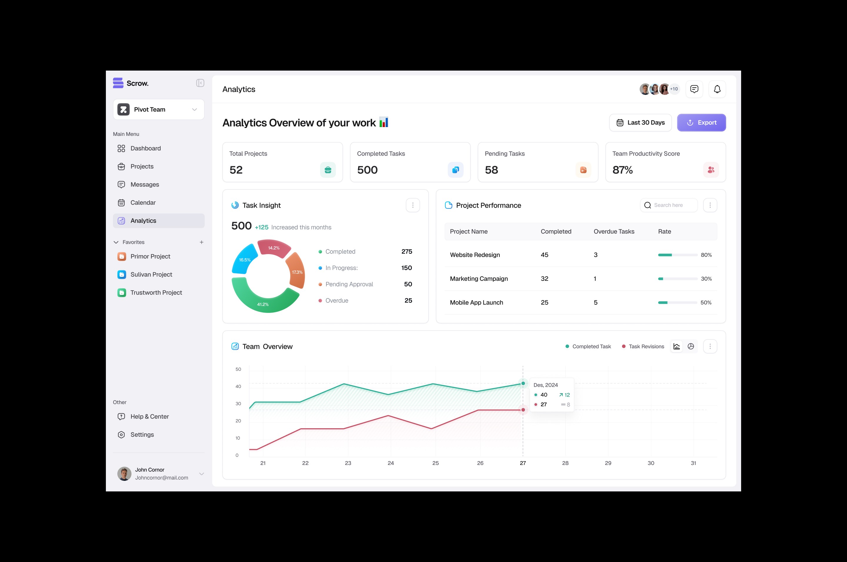
Task: Open the chat messages icon in header
Action: pos(694,89)
